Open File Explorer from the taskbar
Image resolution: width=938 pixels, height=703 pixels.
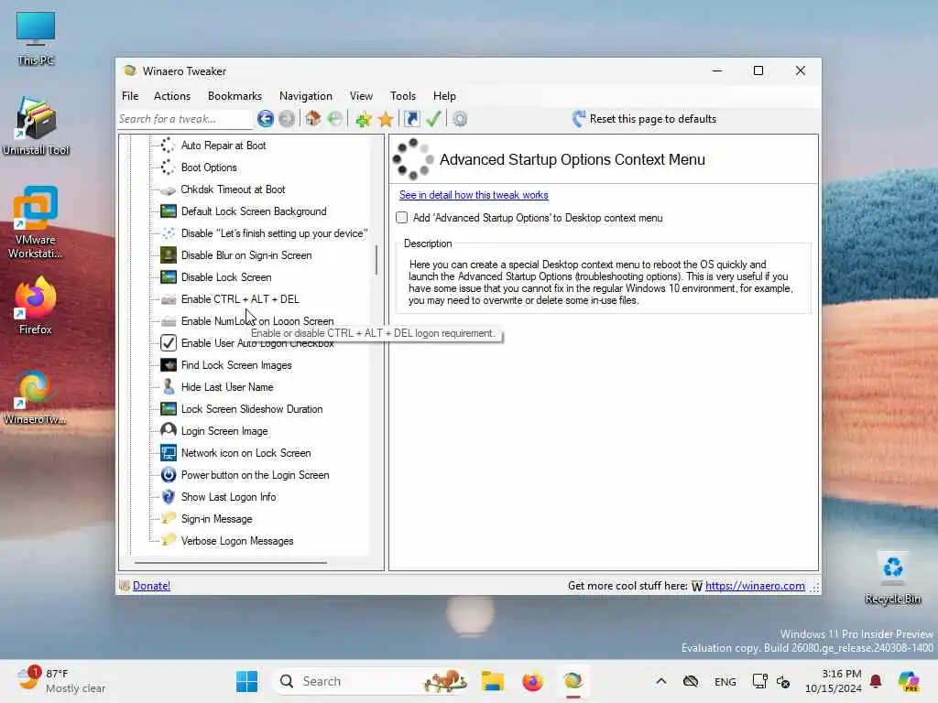point(493,681)
